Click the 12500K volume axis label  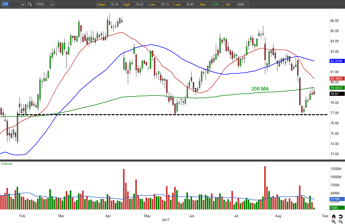pos(336,169)
